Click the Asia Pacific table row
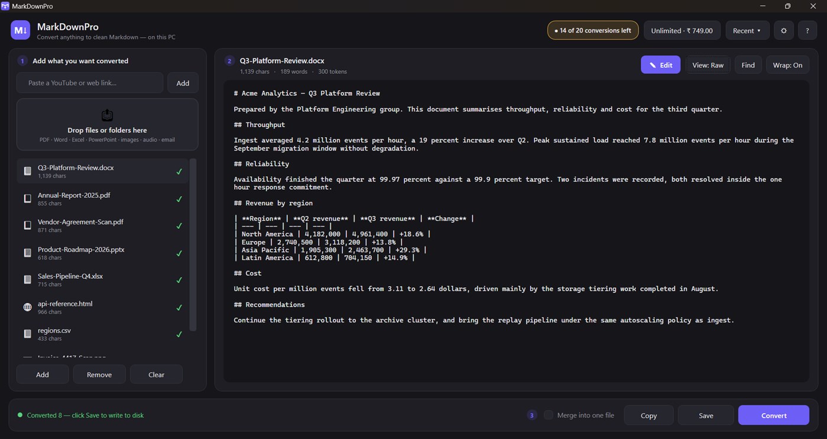Image resolution: width=827 pixels, height=439 pixels. (x=330, y=250)
